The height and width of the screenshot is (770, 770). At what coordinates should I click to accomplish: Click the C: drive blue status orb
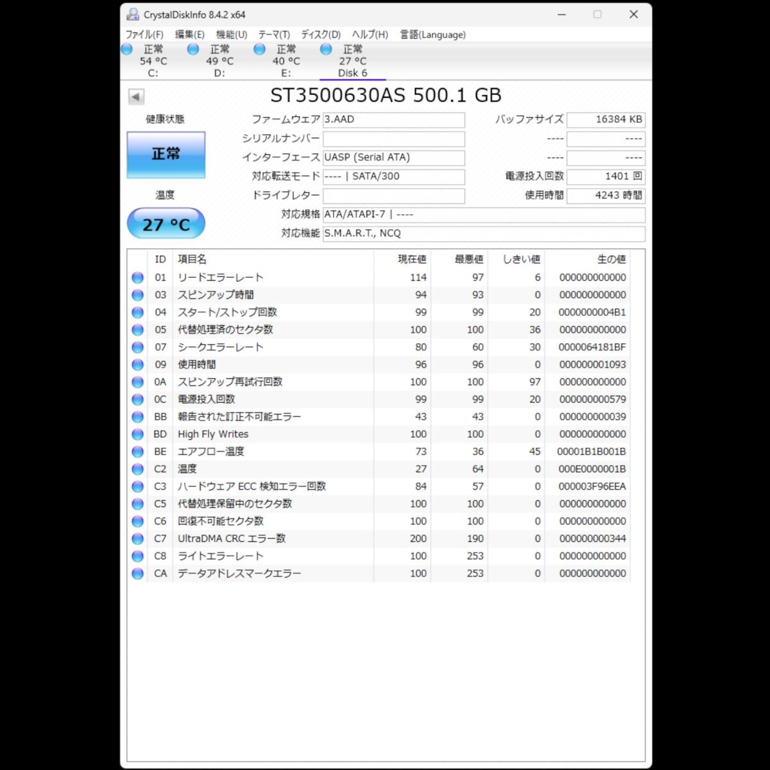(127, 49)
